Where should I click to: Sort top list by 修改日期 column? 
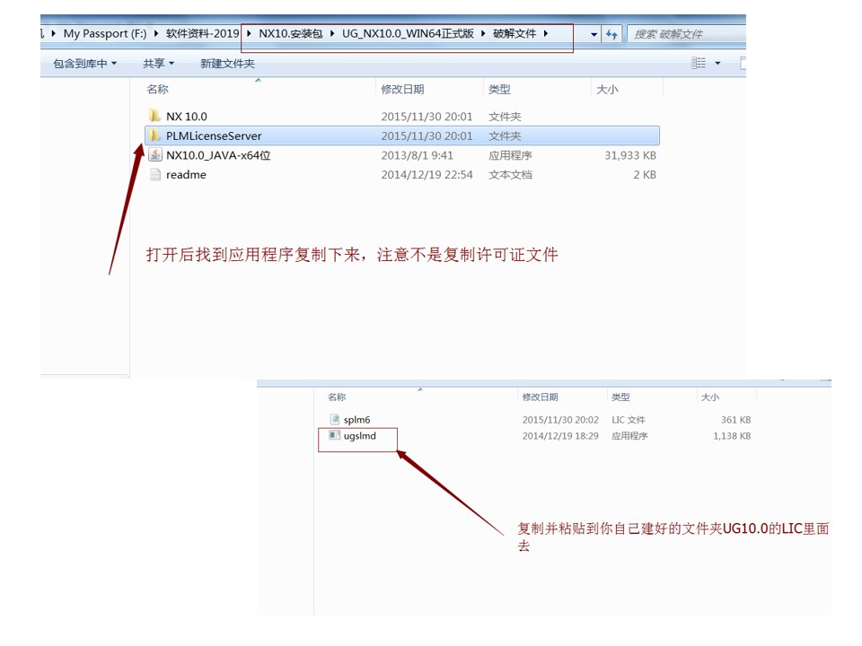coord(402,89)
